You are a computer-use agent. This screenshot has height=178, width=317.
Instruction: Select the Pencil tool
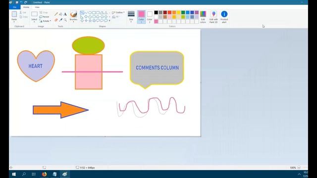56,14
